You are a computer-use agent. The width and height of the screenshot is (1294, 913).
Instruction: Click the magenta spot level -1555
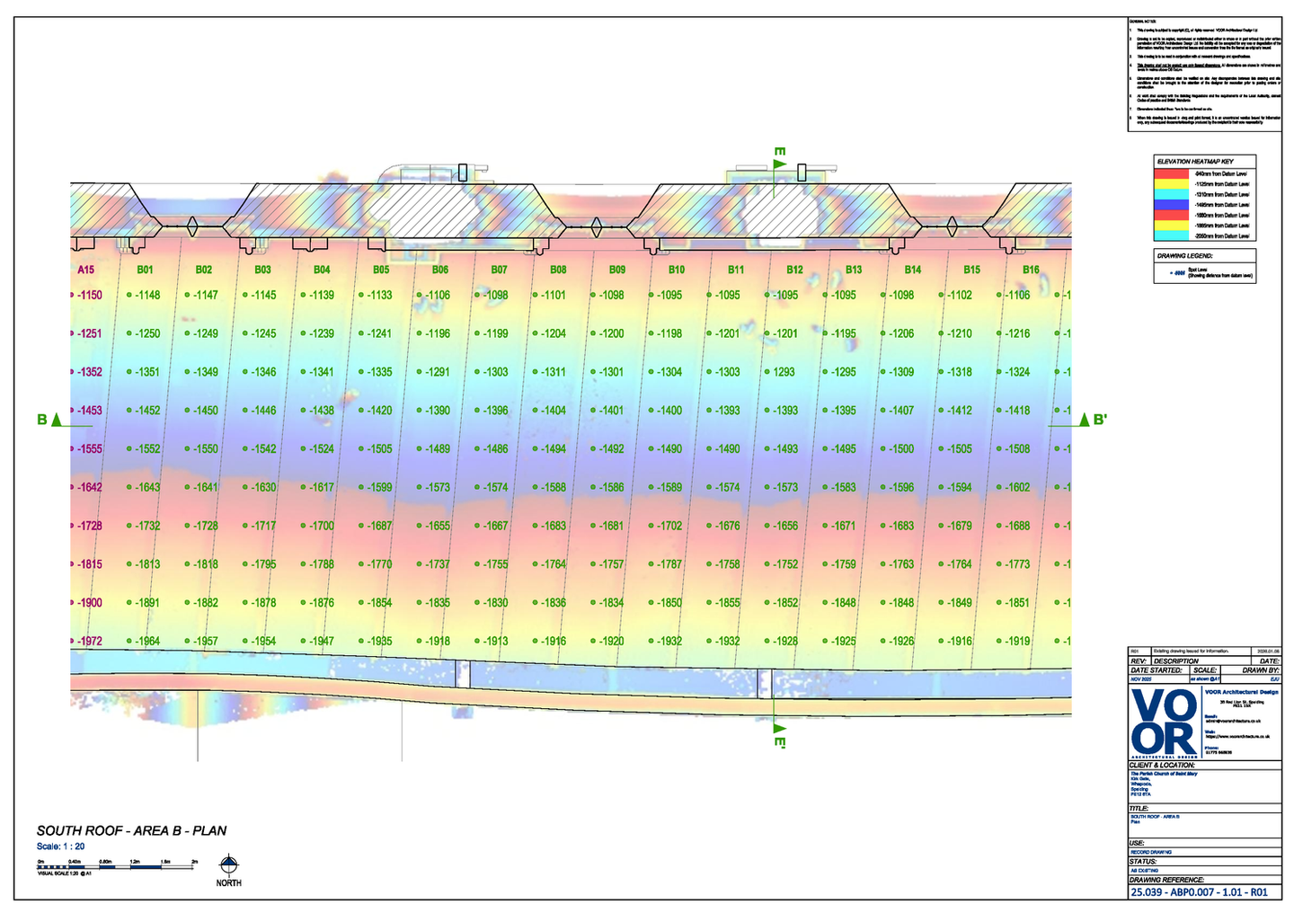pos(89,448)
